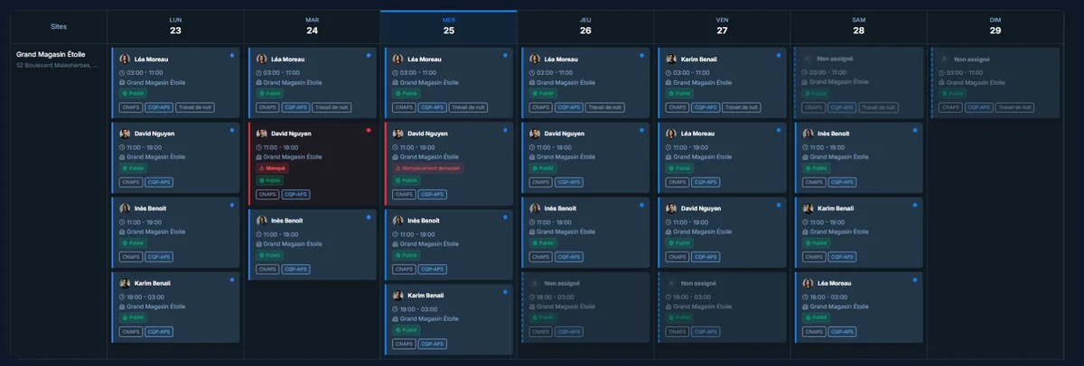The width and height of the screenshot is (1084, 366).
Task: Click Publié badge on David Nguyen's Thursday shift
Action: [x=543, y=168]
